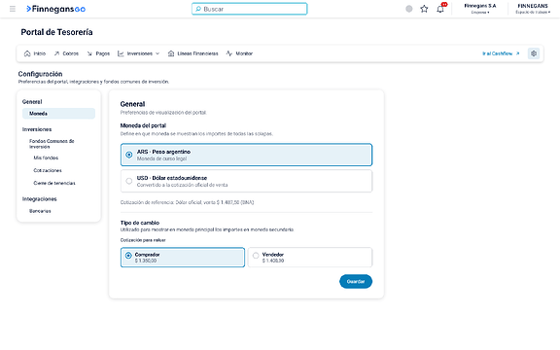Click the Cobros arrow icon
Viewport: 560px width, 350px height.
[x=56, y=53]
